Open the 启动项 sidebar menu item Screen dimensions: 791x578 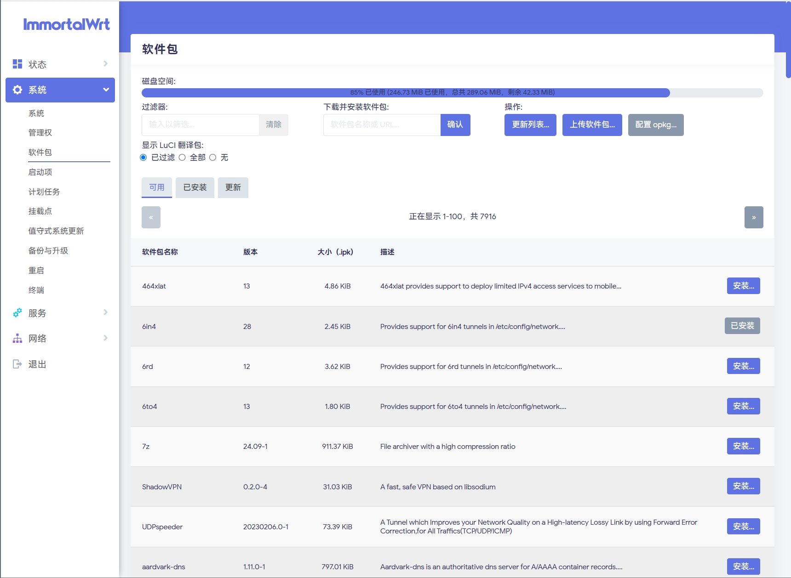40,172
